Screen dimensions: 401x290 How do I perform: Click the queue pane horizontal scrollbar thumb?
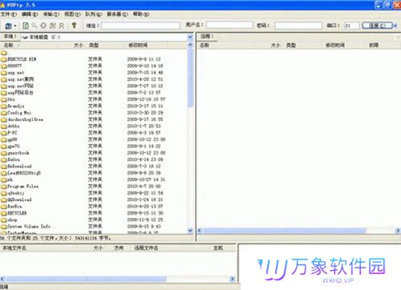pos(86,279)
